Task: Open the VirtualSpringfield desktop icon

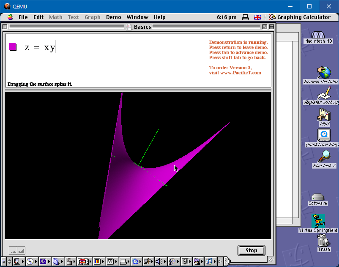Action: click(x=318, y=221)
